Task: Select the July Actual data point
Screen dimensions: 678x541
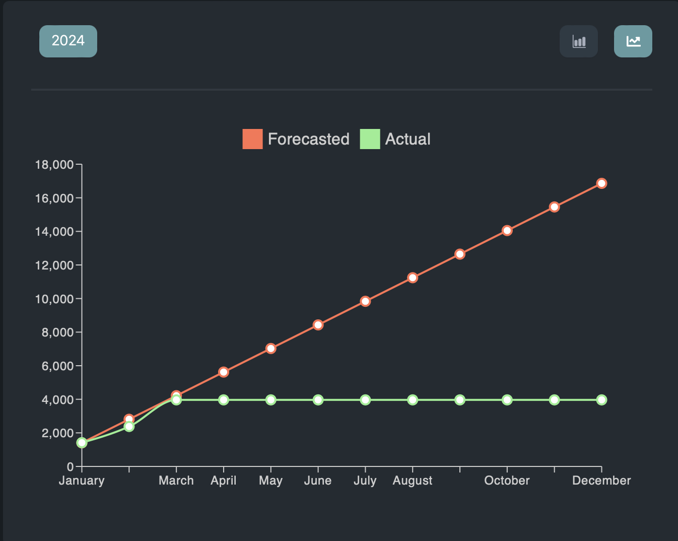Action: pyautogui.click(x=365, y=400)
